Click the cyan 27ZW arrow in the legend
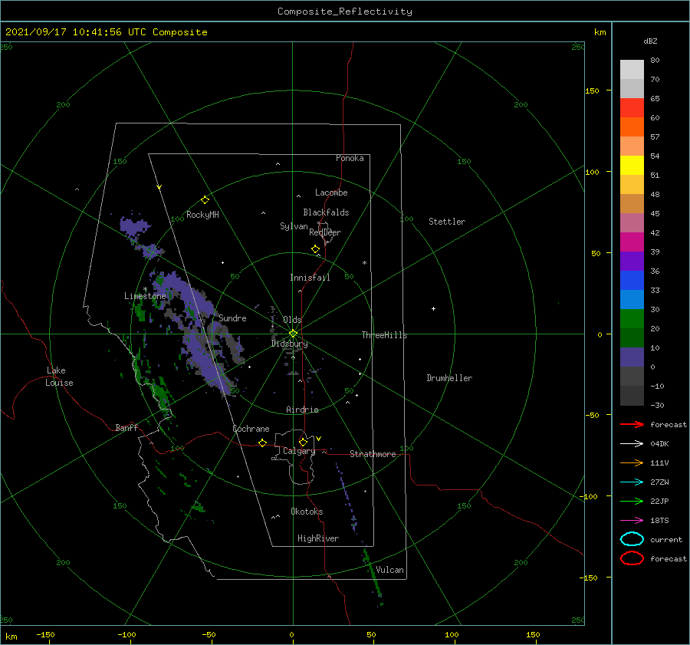This screenshot has height=645, width=690. click(x=632, y=482)
